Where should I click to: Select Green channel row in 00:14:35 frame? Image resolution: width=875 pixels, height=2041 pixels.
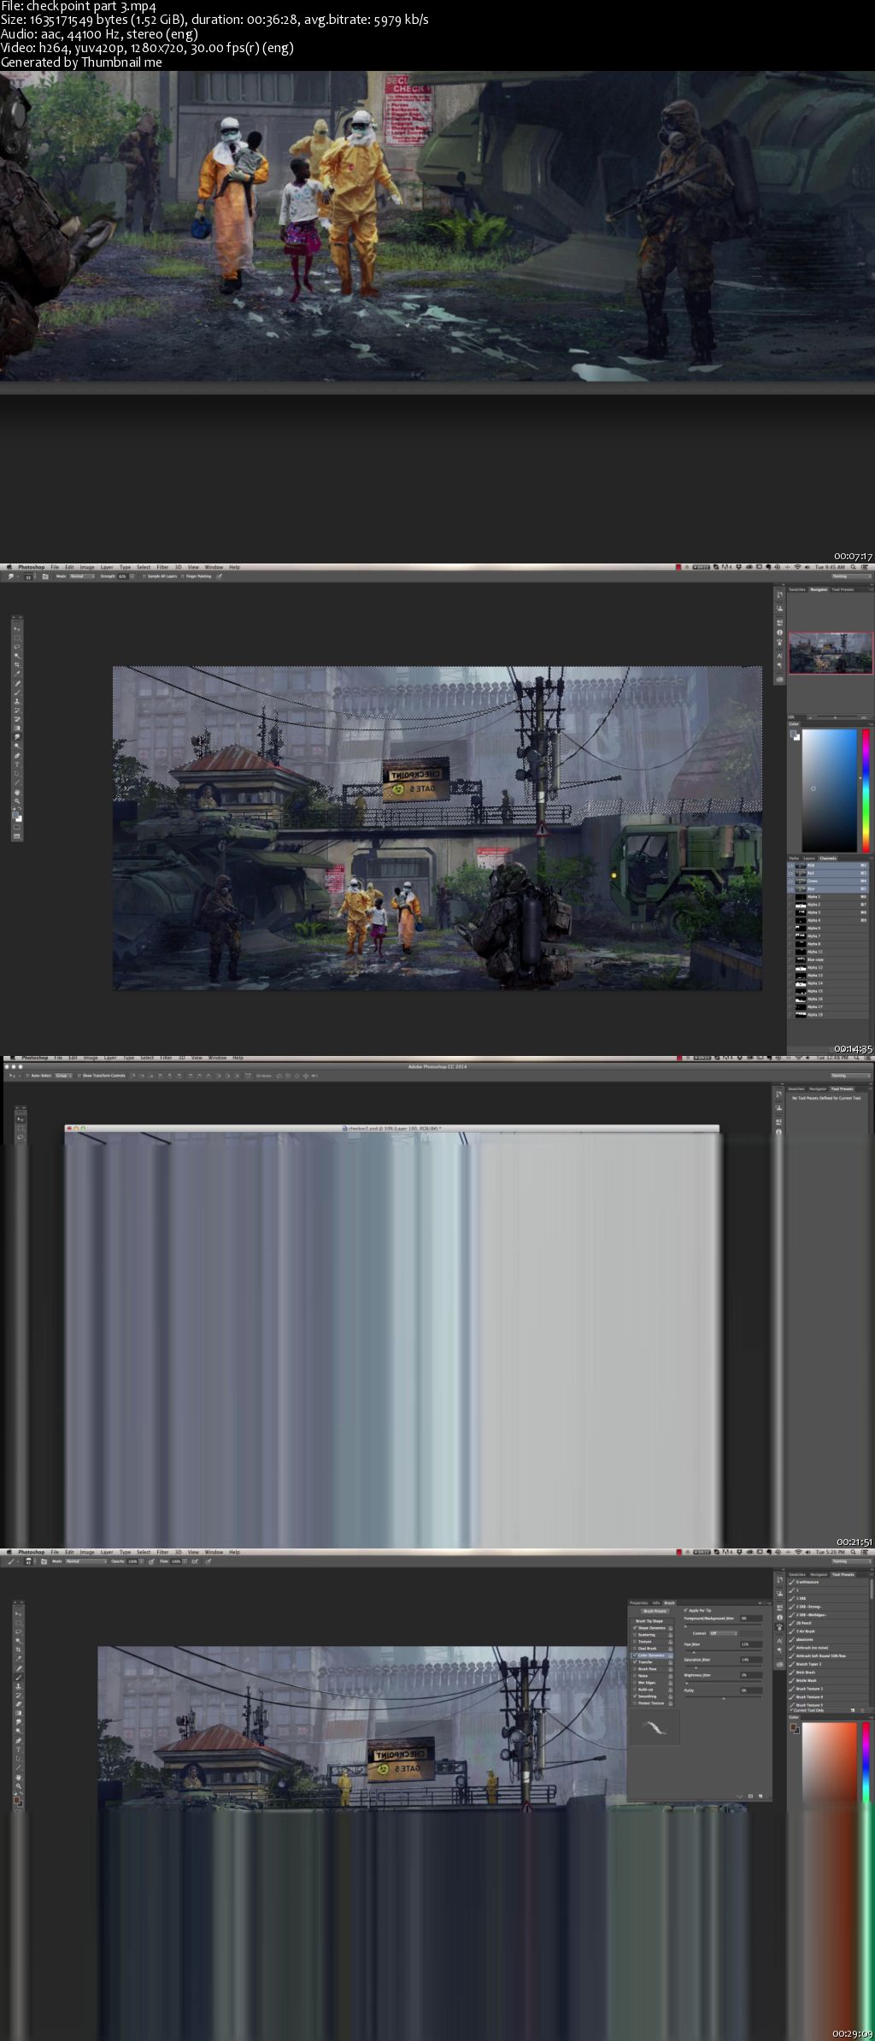(x=828, y=881)
